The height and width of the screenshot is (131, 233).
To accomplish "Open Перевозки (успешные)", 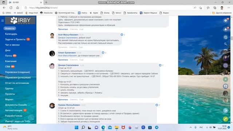I will point(18,78).
